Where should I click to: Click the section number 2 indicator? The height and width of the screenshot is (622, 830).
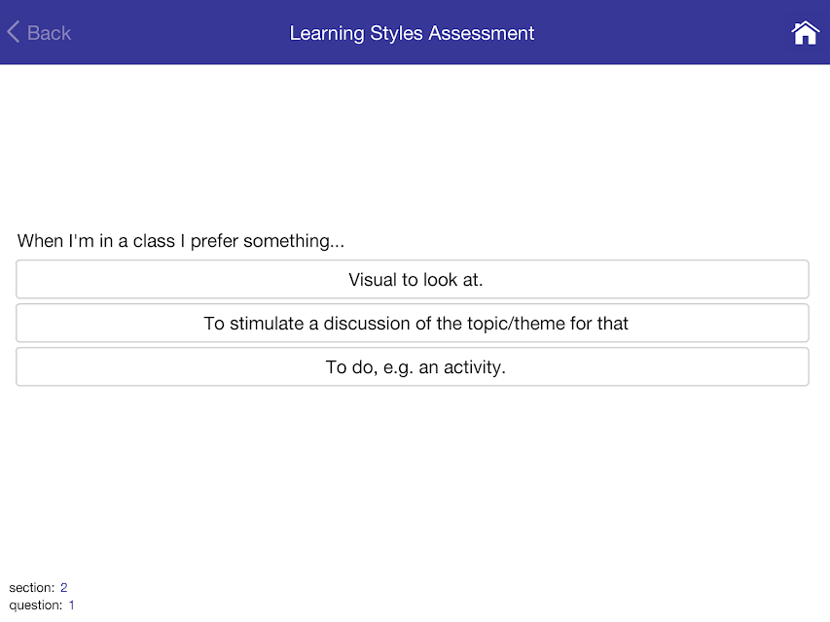(63, 588)
